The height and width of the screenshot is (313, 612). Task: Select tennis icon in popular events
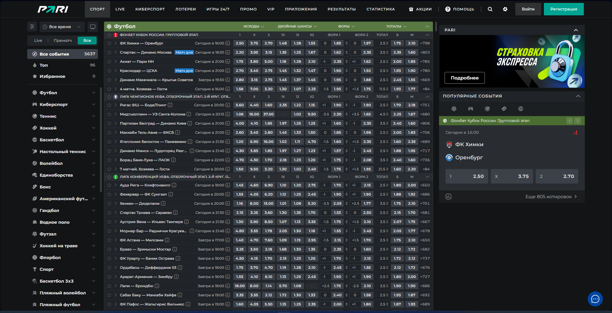click(x=487, y=109)
